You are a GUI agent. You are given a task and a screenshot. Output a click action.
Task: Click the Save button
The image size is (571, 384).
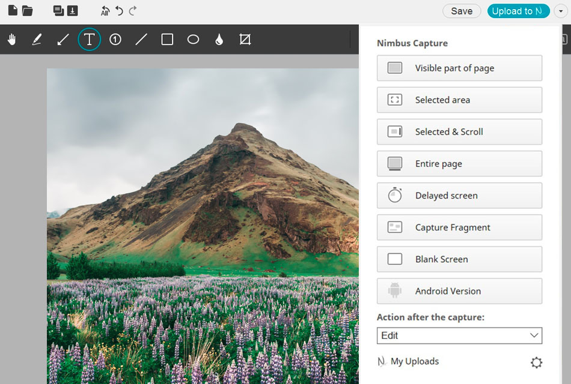point(462,11)
